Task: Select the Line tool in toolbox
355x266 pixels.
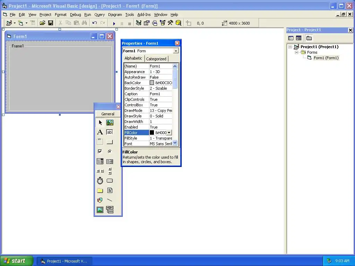Action: pyautogui.click(x=110, y=200)
